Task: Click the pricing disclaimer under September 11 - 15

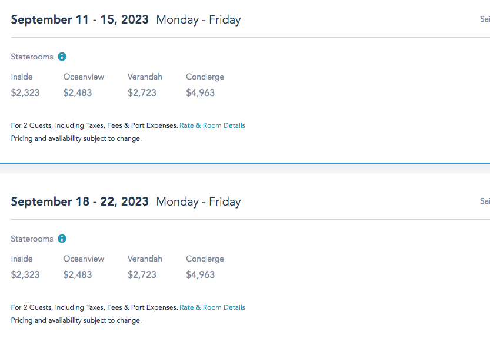Action: point(76,139)
